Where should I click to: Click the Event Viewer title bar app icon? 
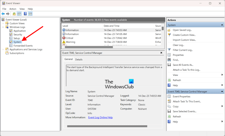pyautogui.click(x=4, y=3)
